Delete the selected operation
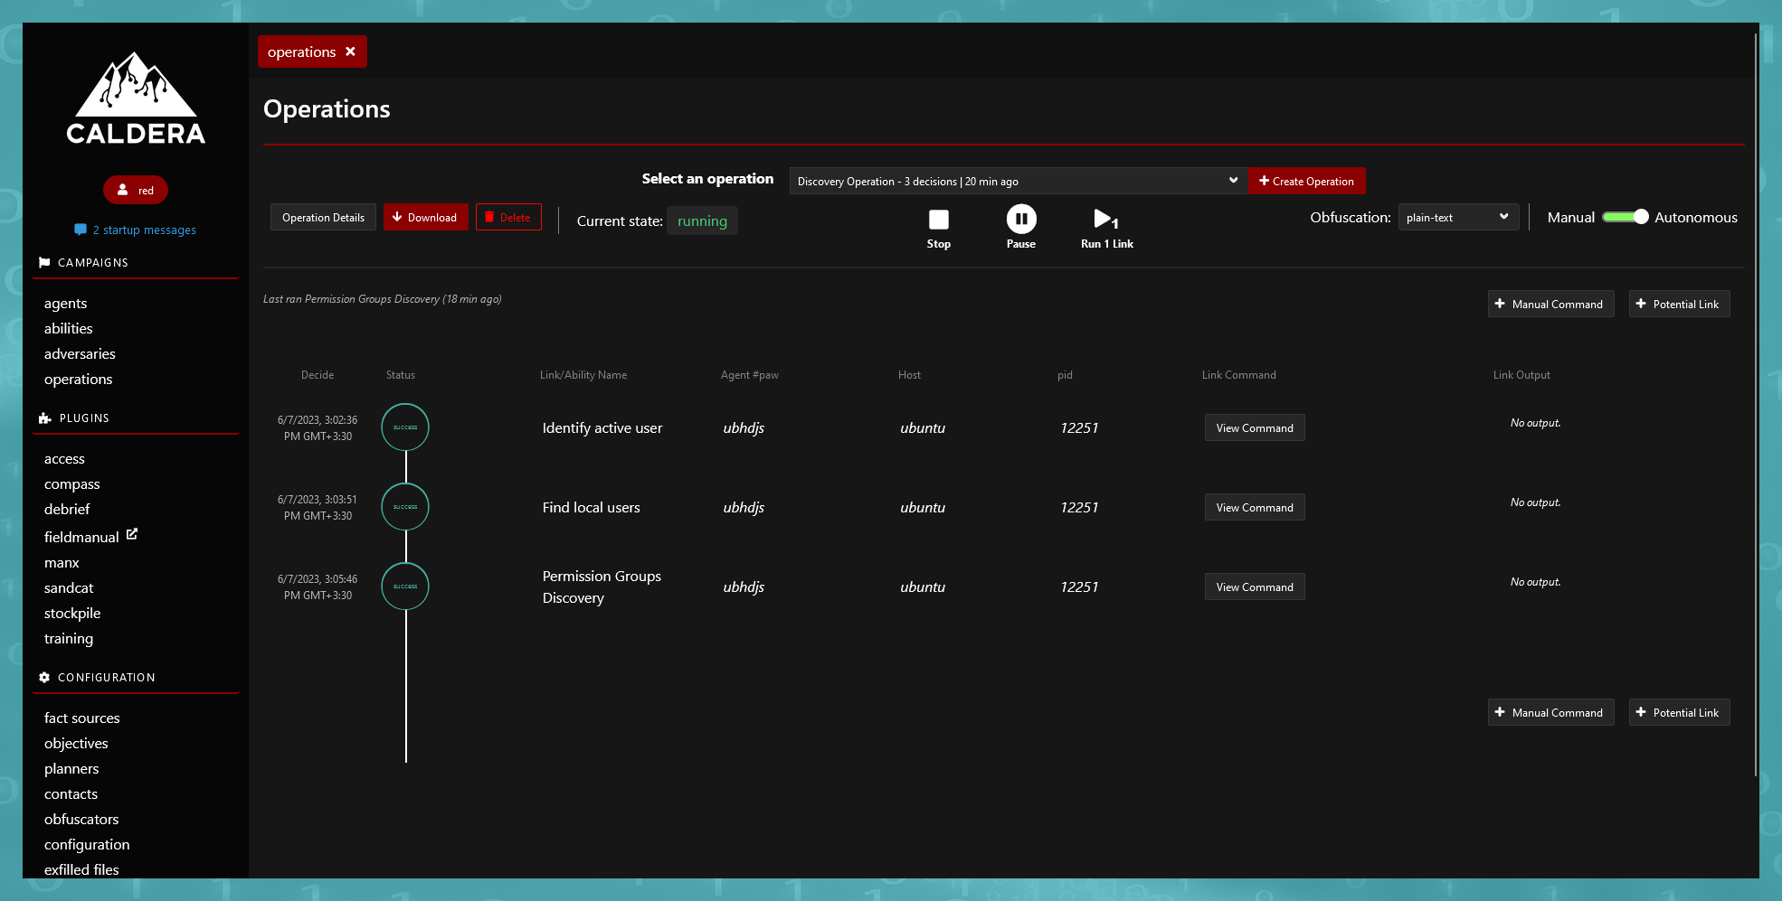This screenshot has height=901, width=1782. tap(508, 217)
